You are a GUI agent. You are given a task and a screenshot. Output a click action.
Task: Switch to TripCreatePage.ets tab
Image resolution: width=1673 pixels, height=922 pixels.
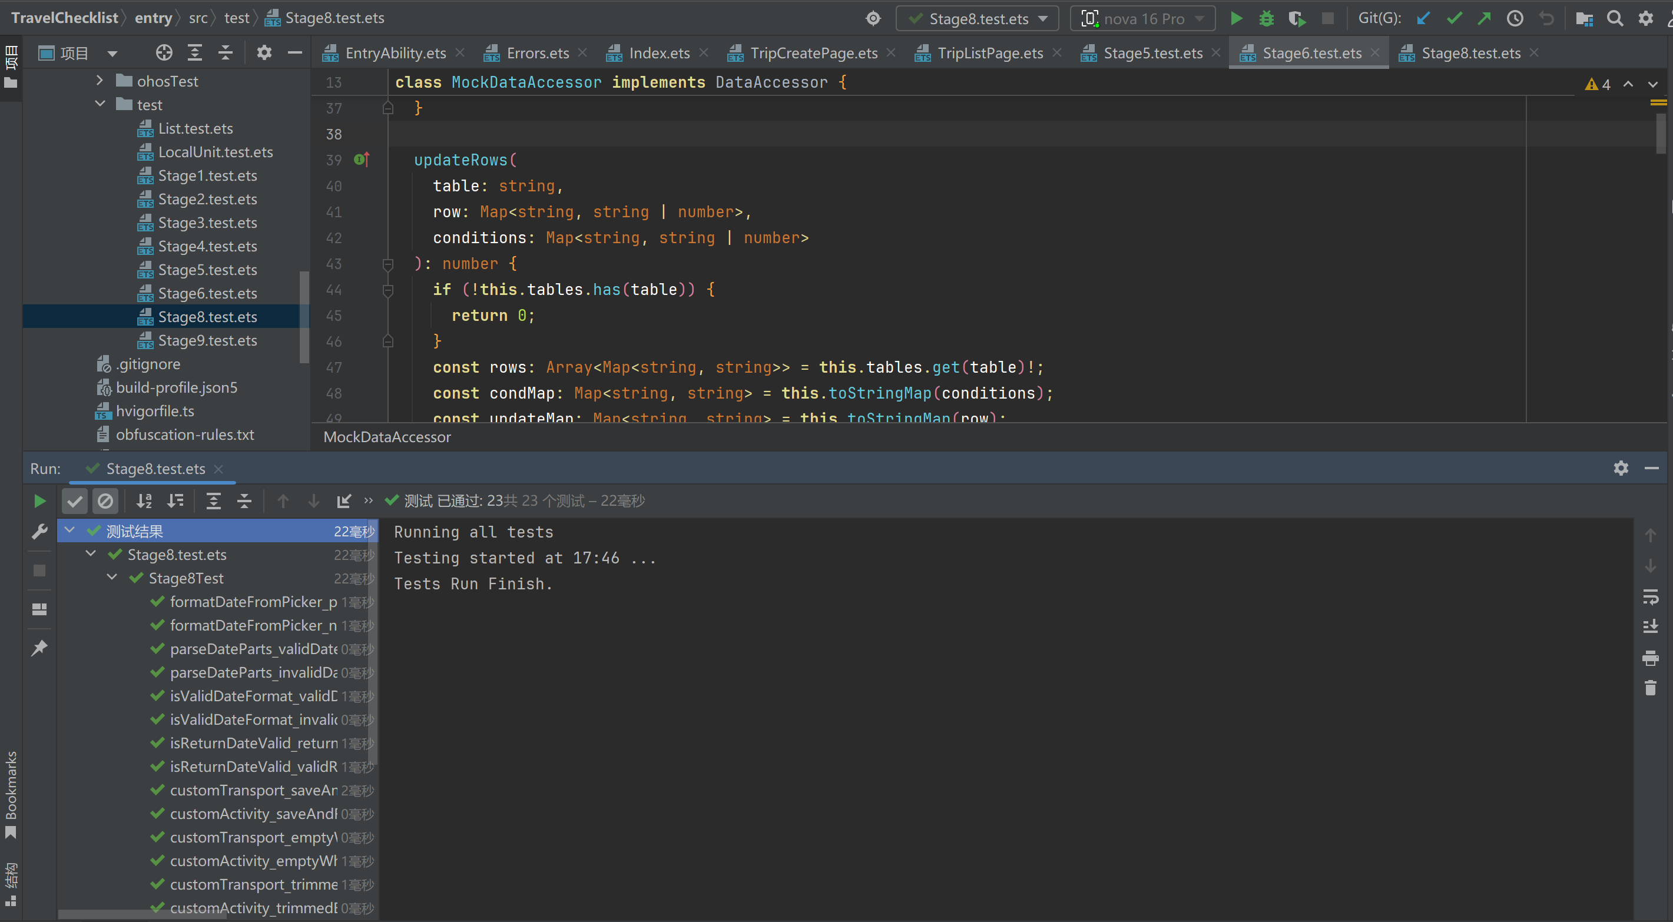(x=813, y=52)
